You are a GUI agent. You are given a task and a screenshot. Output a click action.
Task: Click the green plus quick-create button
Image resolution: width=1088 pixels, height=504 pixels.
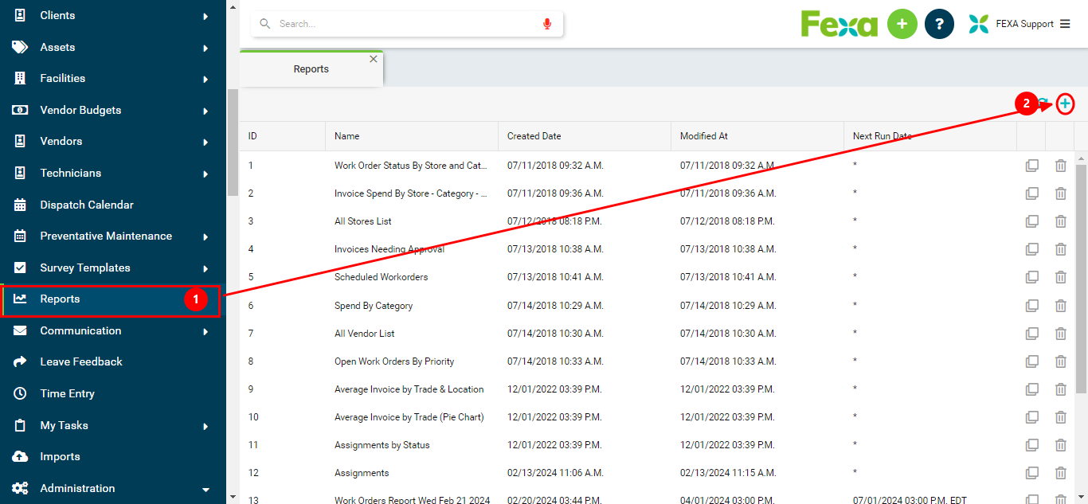point(902,24)
